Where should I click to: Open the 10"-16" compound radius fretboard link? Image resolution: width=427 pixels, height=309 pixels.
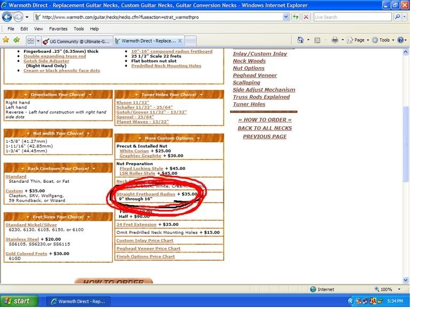click(172, 51)
